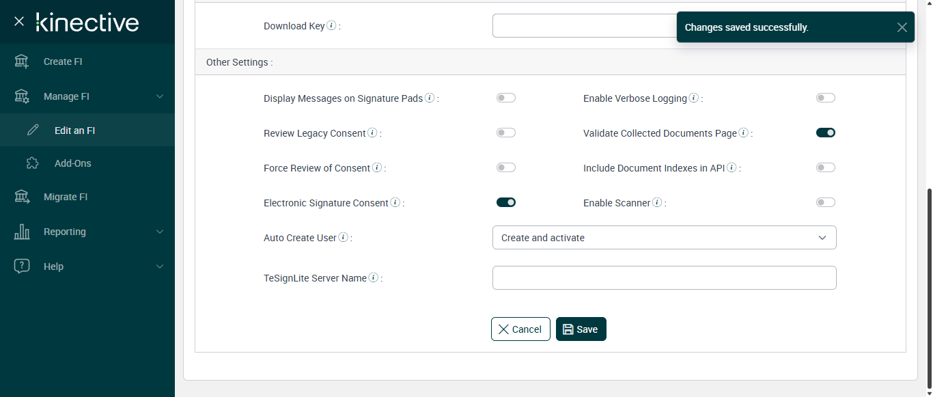
Task: Click the Cancel button
Action: pos(520,329)
